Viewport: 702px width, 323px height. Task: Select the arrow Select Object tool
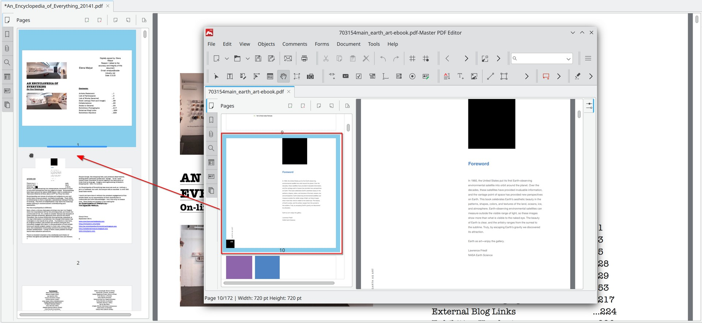pos(216,76)
